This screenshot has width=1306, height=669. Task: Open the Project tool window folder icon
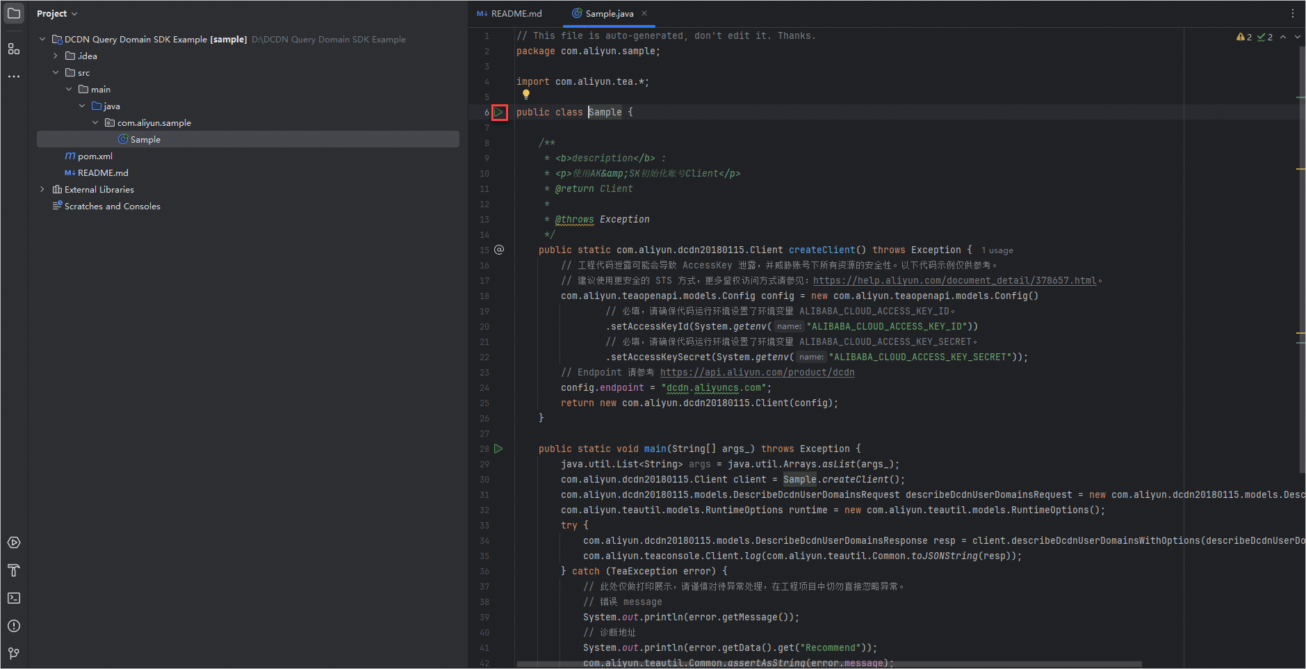click(x=14, y=13)
